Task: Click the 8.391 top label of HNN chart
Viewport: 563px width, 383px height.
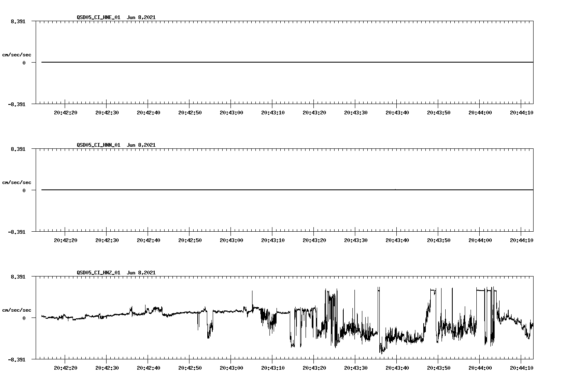Action: click(18, 149)
